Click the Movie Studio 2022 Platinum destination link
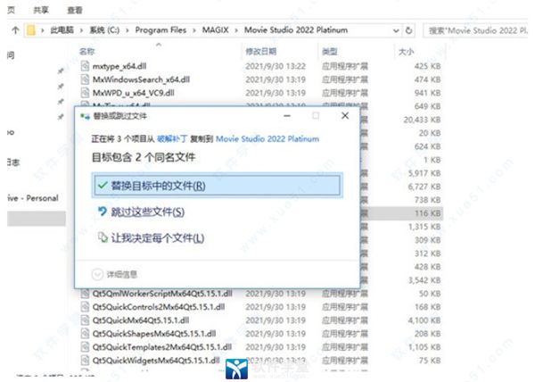This screenshot has width=535, height=382. [262, 139]
